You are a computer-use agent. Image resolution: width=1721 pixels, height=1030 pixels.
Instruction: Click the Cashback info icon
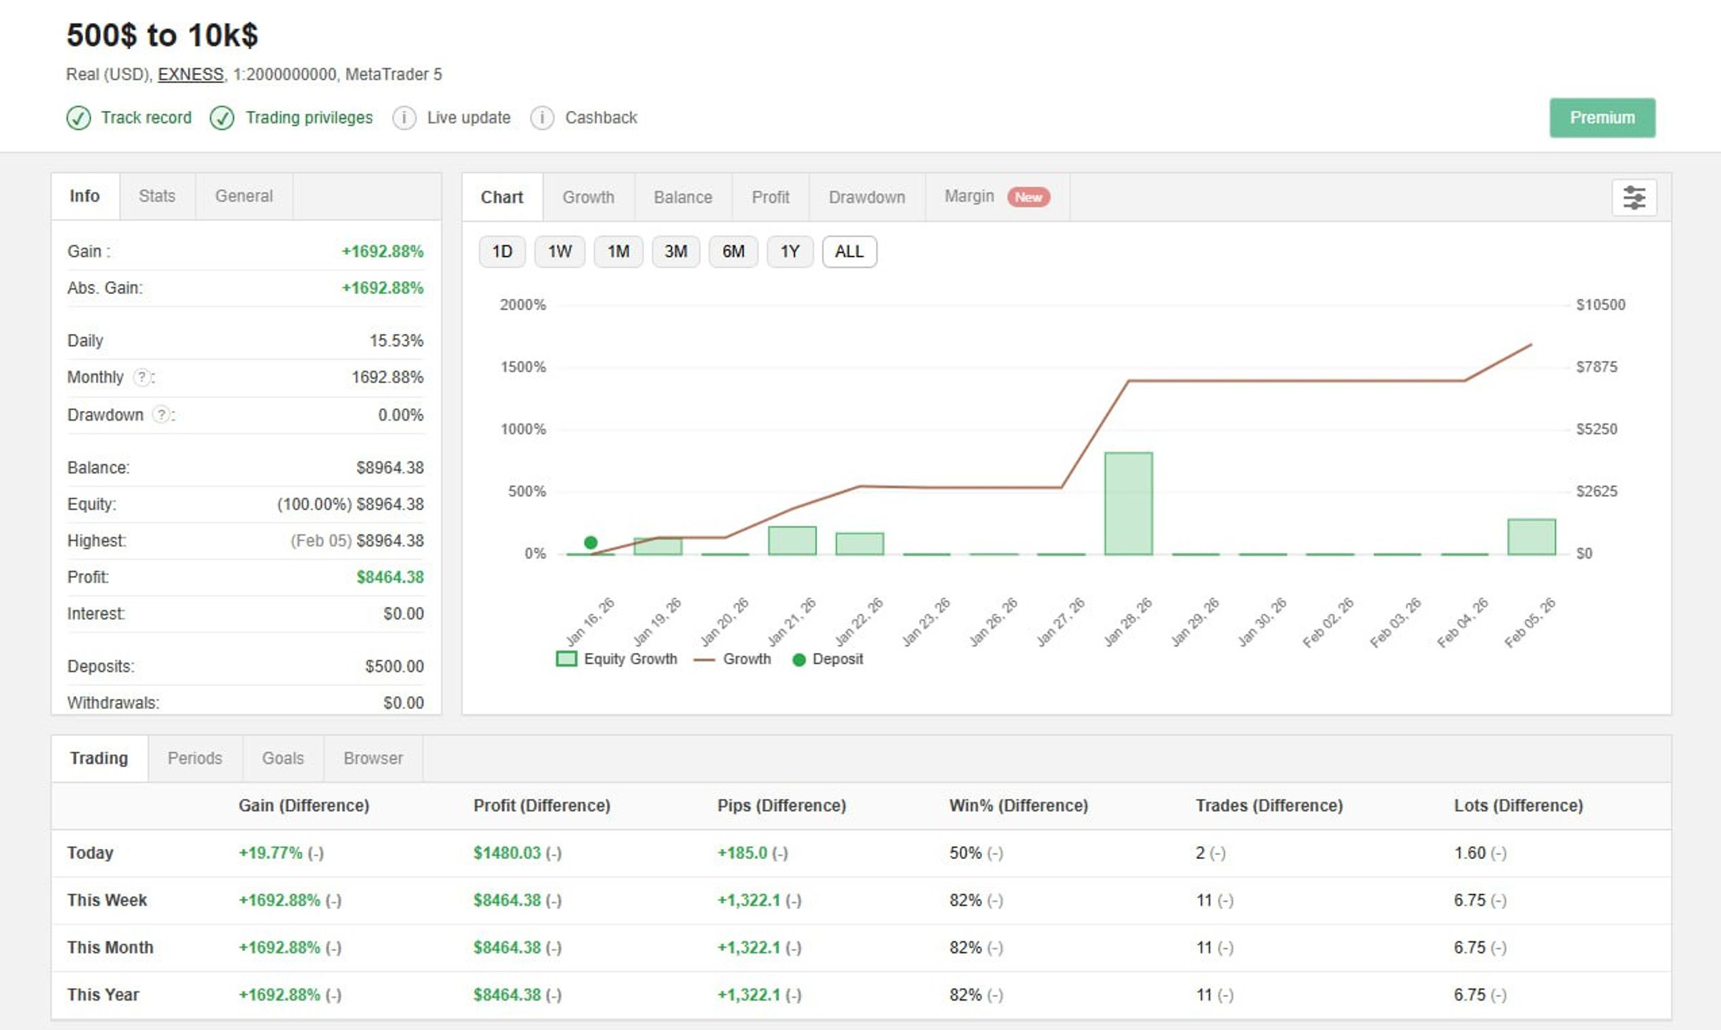(542, 118)
